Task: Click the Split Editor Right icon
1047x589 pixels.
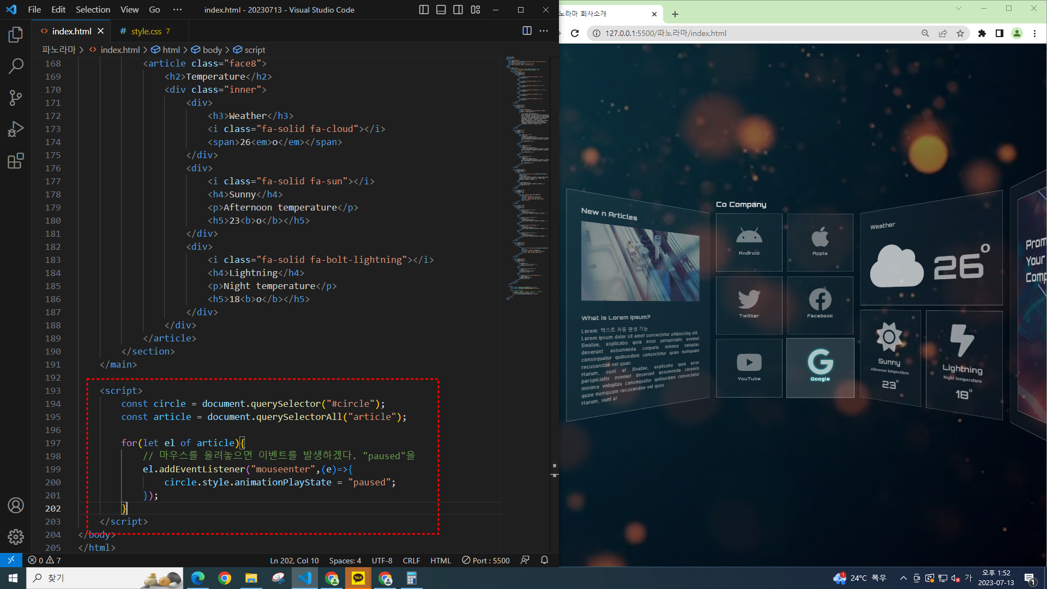Action: click(x=527, y=31)
